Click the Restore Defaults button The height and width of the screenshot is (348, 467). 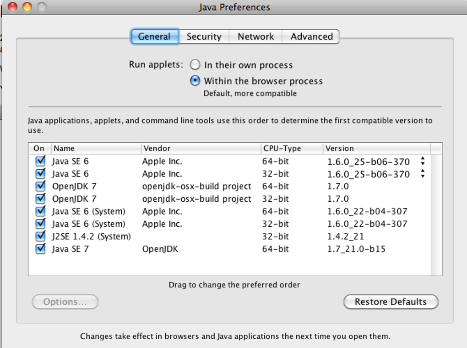tap(391, 302)
